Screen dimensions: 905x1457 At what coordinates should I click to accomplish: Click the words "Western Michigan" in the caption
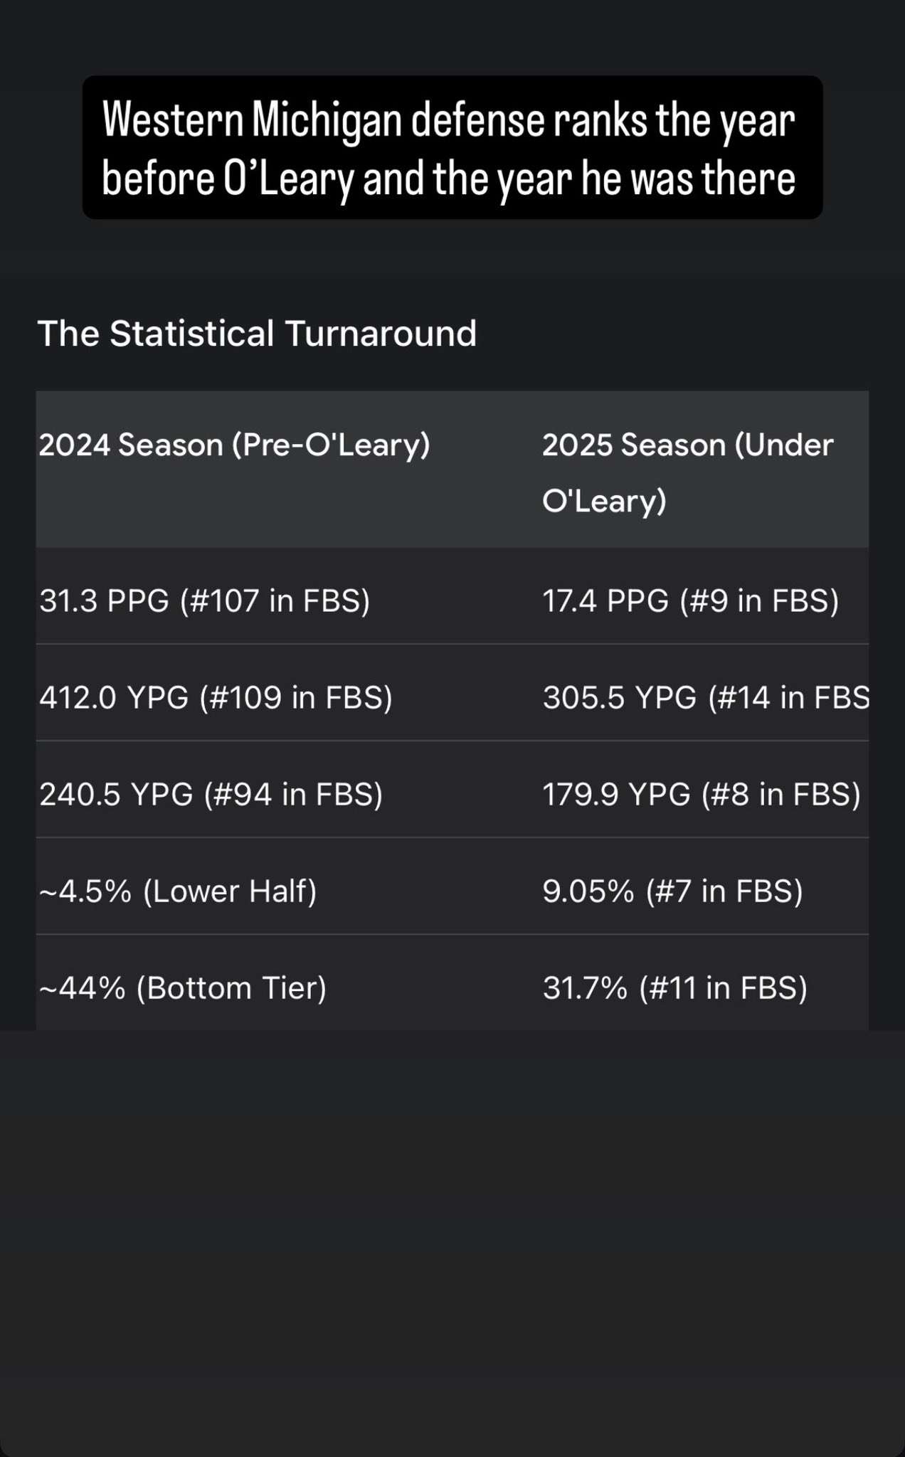coord(252,120)
